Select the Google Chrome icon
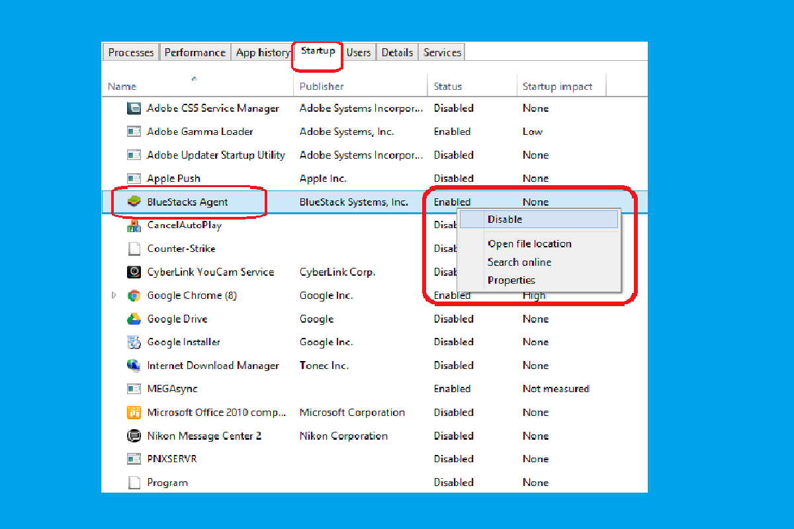 134,296
